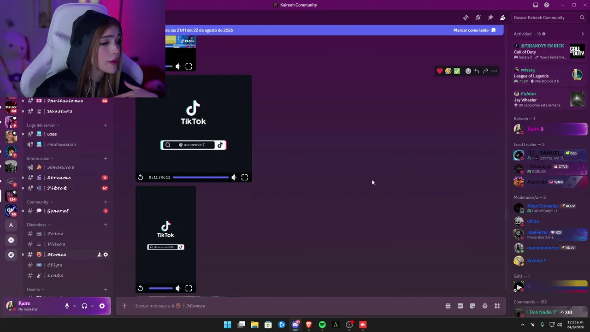Open the General channel
The image size is (590, 332).
[68, 211]
